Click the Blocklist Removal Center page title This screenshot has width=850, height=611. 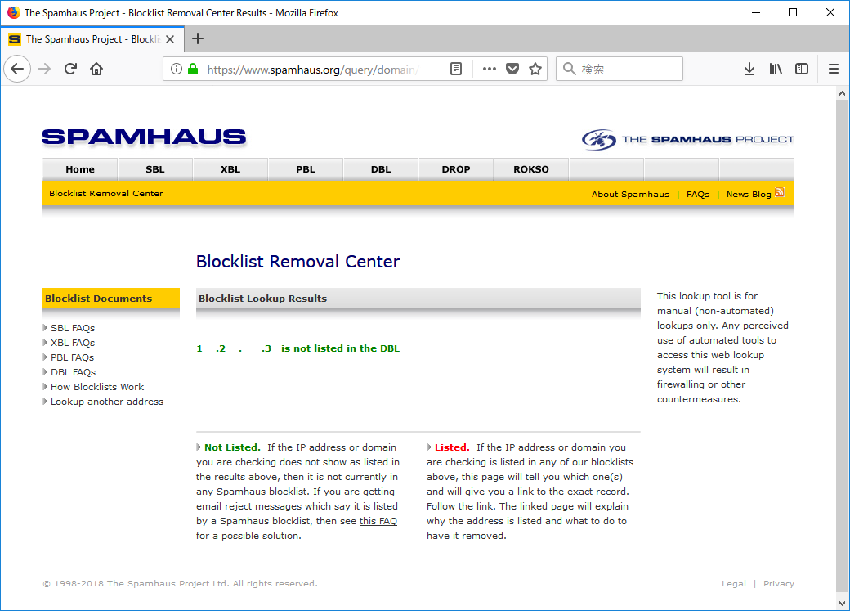click(297, 262)
